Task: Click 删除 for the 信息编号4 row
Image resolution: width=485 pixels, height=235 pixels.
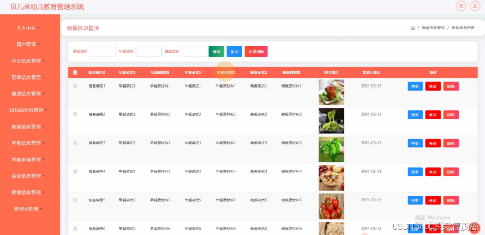Action: (x=451, y=172)
